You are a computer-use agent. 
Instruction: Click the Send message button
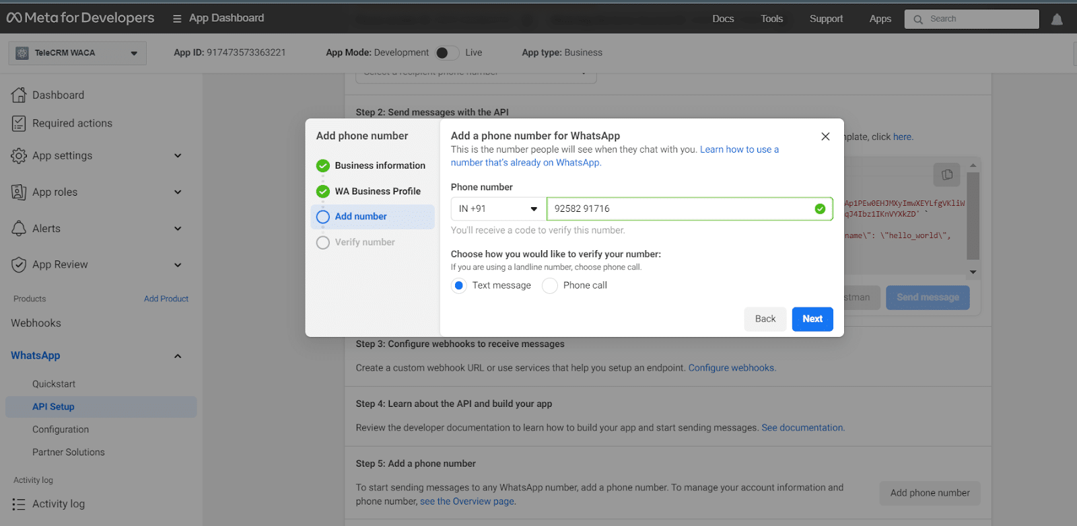[928, 297]
